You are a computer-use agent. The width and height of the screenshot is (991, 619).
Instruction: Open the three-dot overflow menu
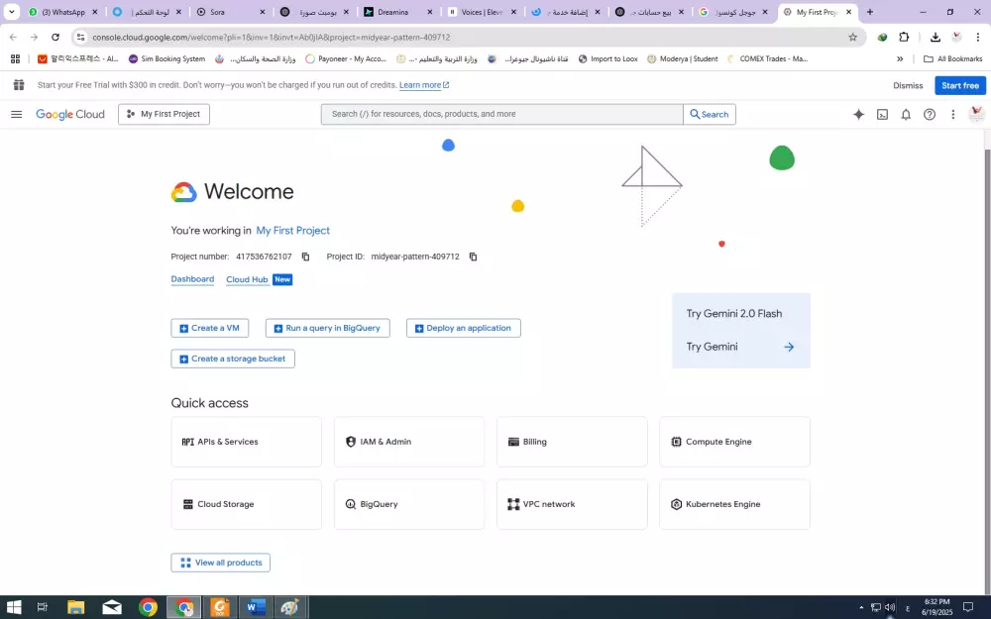click(953, 114)
